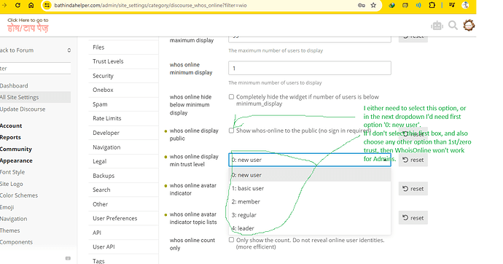
Task: Open Emoji in the sidebar
Action: coord(7,207)
